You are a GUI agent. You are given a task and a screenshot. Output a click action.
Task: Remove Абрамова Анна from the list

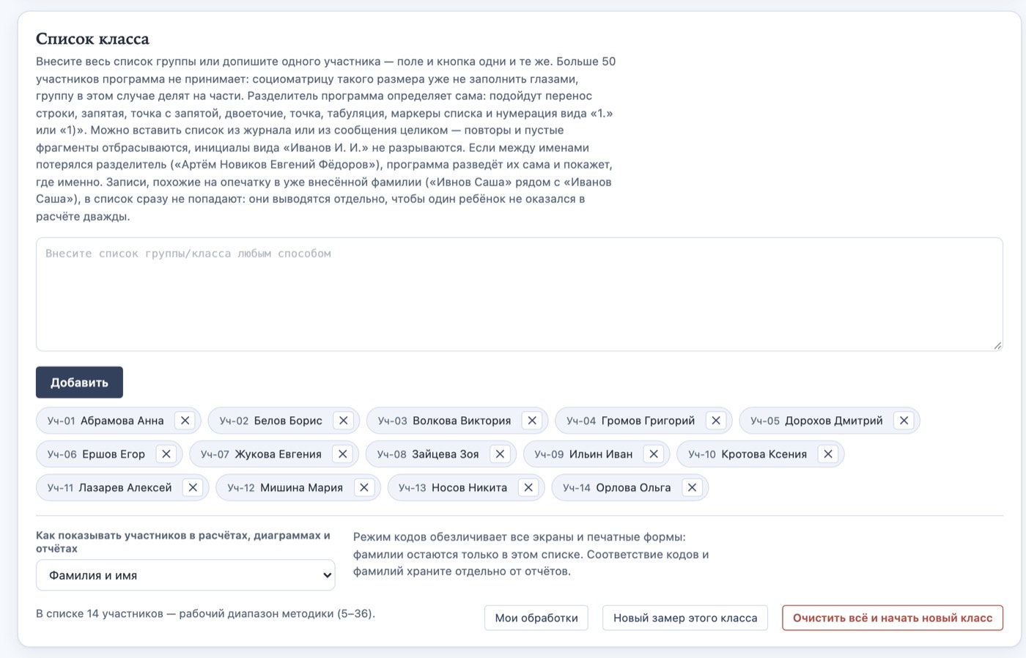[185, 421]
